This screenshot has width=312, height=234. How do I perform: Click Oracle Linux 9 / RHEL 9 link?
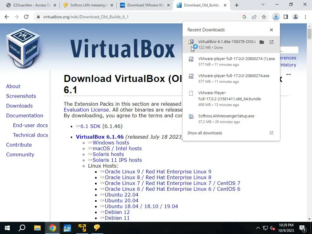[x=158, y=172]
